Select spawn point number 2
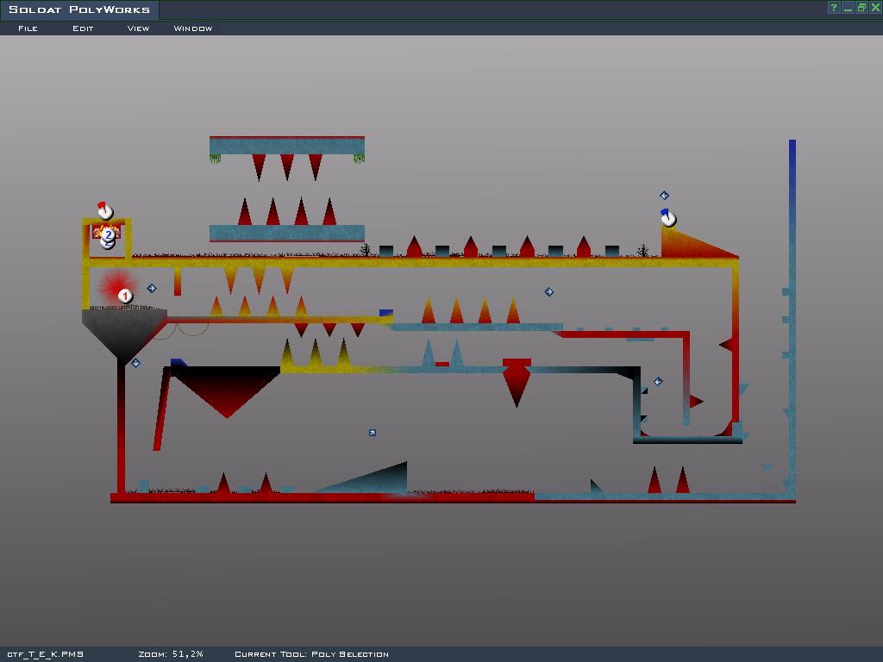The image size is (883, 662). click(x=109, y=234)
